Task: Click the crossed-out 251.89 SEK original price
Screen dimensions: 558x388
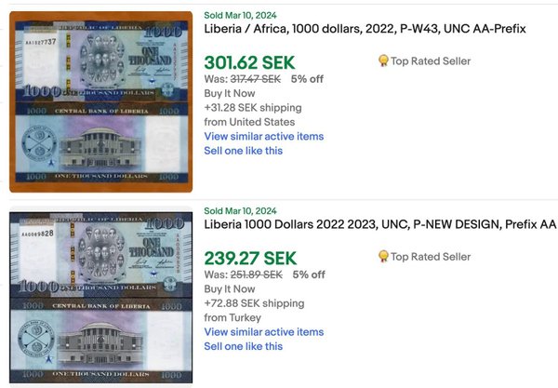Action: (x=256, y=274)
